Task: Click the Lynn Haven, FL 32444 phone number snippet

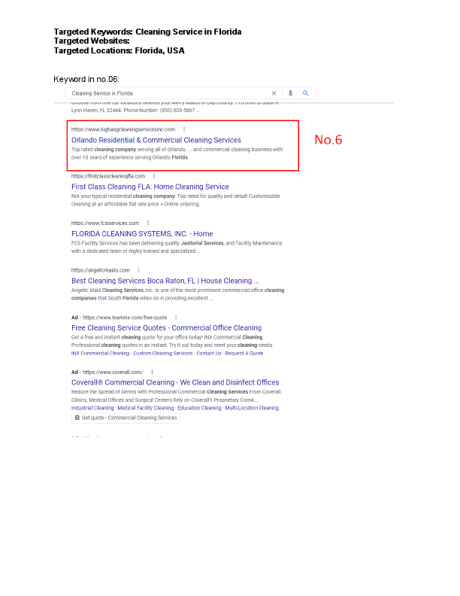Action: tap(135, 111)
